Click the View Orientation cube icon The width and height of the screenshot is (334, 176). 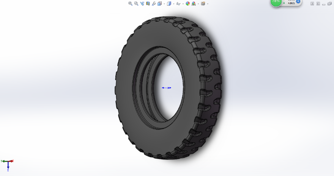point(159,4)
